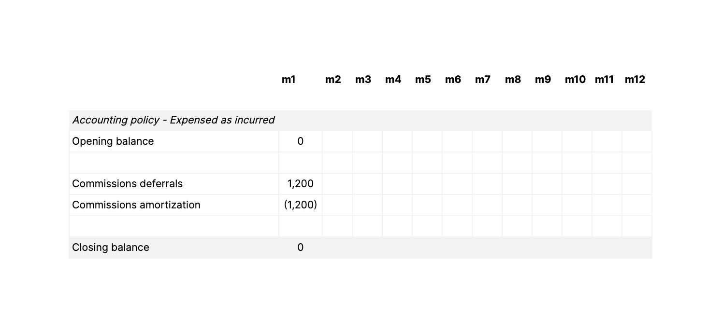This screenshot has width=722, height=330.
Task: Select the Closing balance 0 value in m1
Action: (x=300, y=247)
